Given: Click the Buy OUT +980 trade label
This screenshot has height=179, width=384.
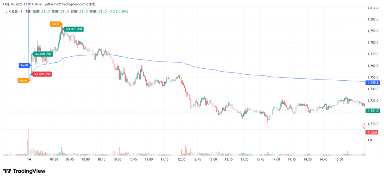Looking at the screenshot, I should click(43, 54).
